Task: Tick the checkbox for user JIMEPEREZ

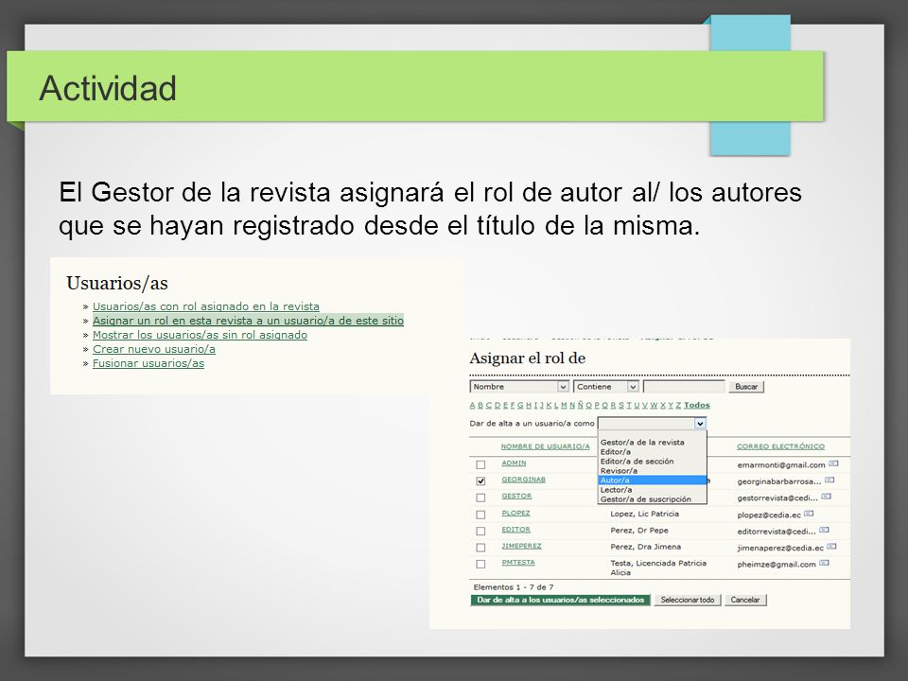Action: (480, 548)
